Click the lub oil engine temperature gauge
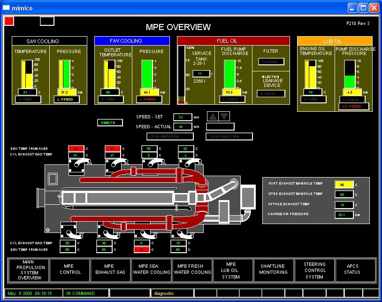Viewport: 382px width, 302px height. coord(310,74)
